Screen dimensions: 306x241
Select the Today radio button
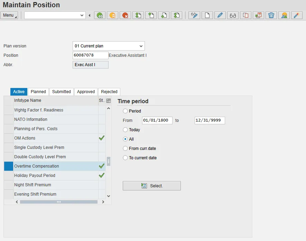point(126,130)
